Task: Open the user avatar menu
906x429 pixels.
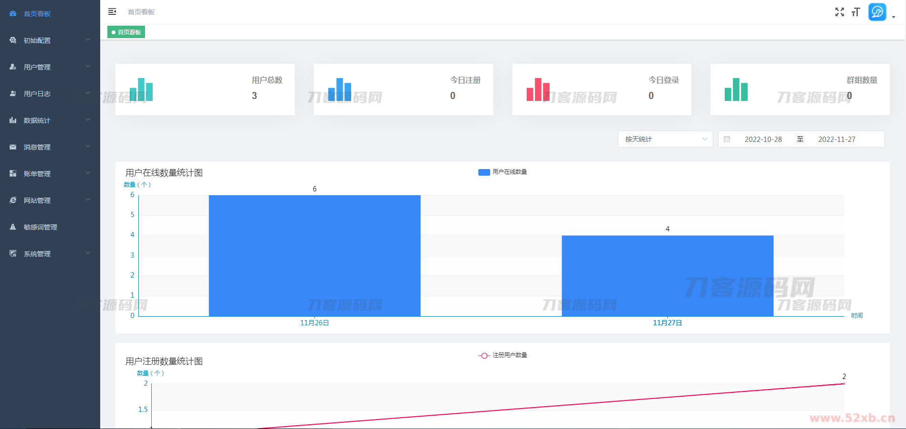Action: click(x=877, y=12)
